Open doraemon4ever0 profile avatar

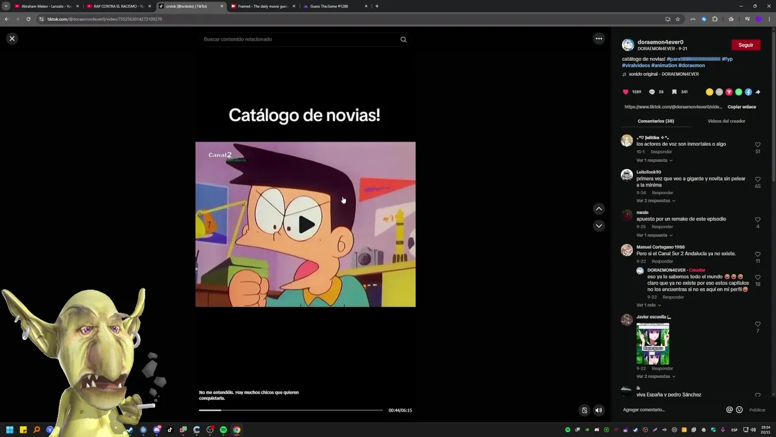[628, 45]
